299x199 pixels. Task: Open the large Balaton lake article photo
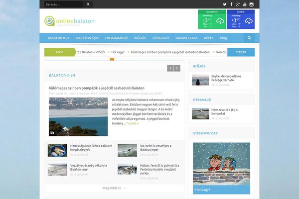click(78, 117)
